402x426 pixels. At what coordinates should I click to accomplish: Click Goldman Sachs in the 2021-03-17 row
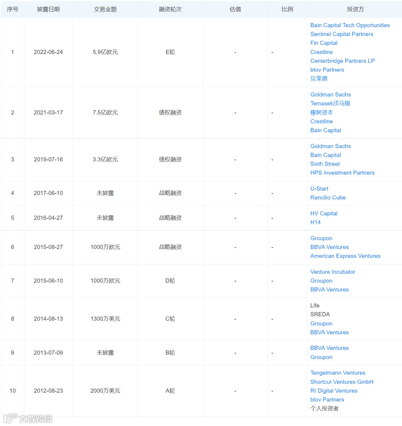[x=331, y=95]
